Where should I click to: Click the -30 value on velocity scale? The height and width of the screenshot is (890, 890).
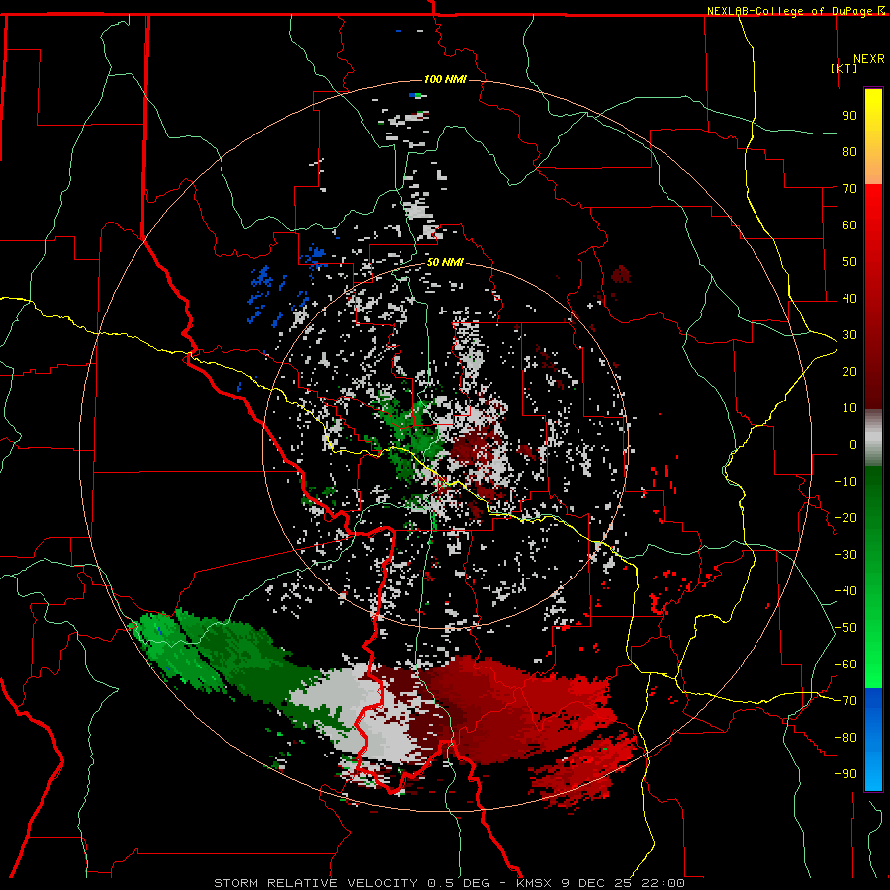[x=845, y=555]
